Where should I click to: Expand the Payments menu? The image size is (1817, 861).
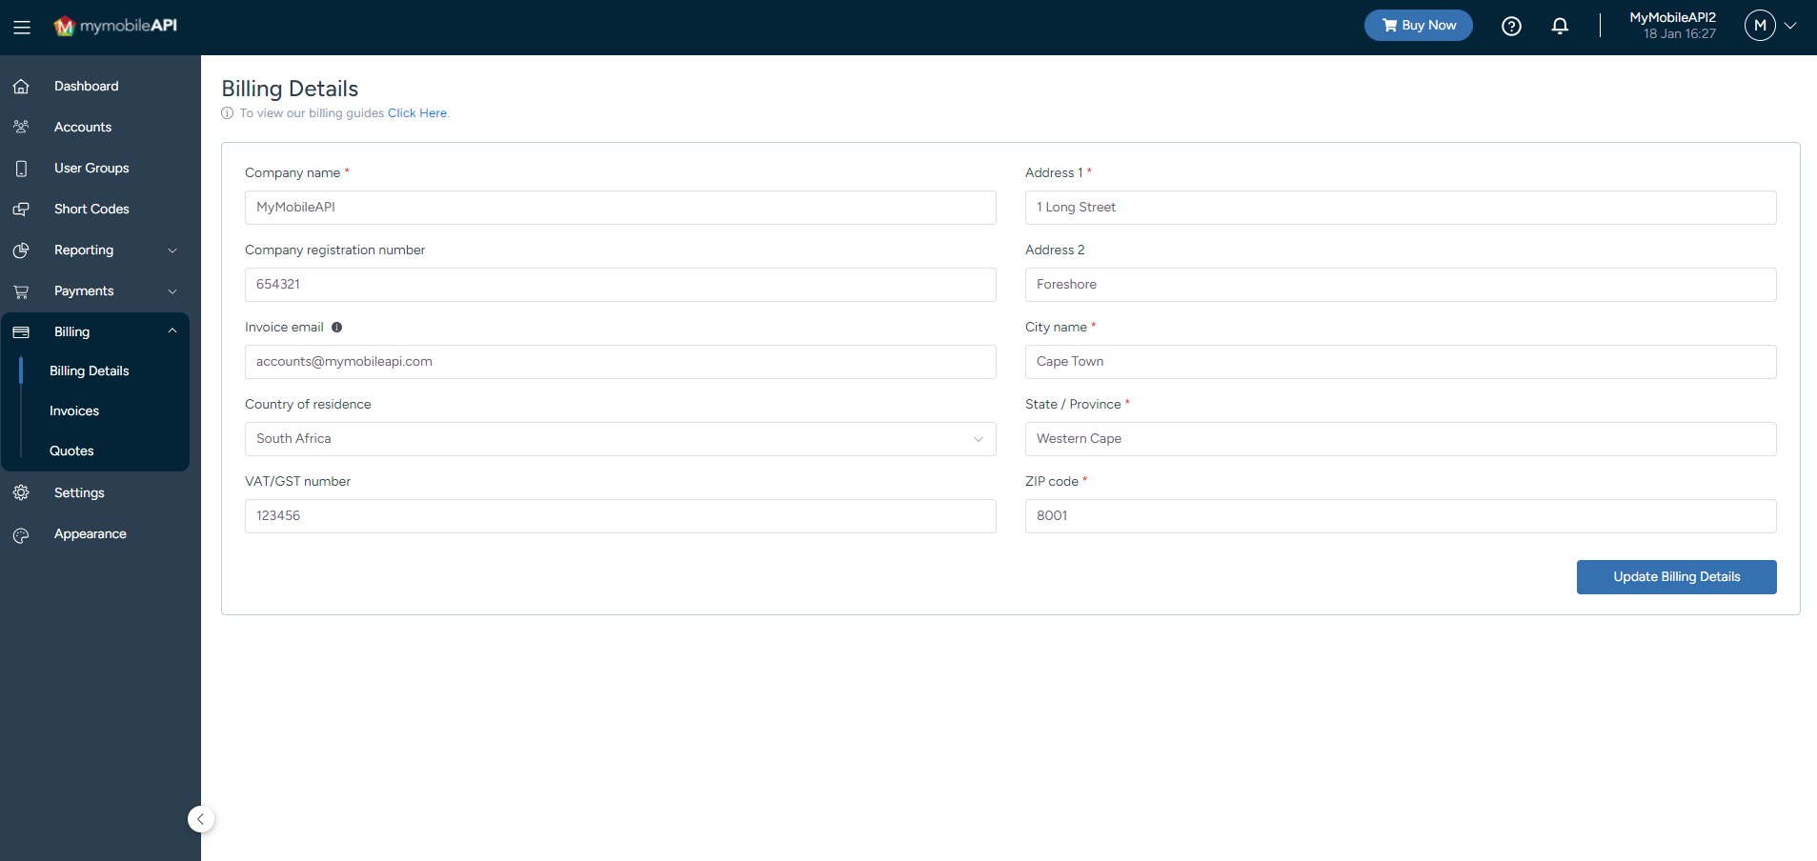84,290
